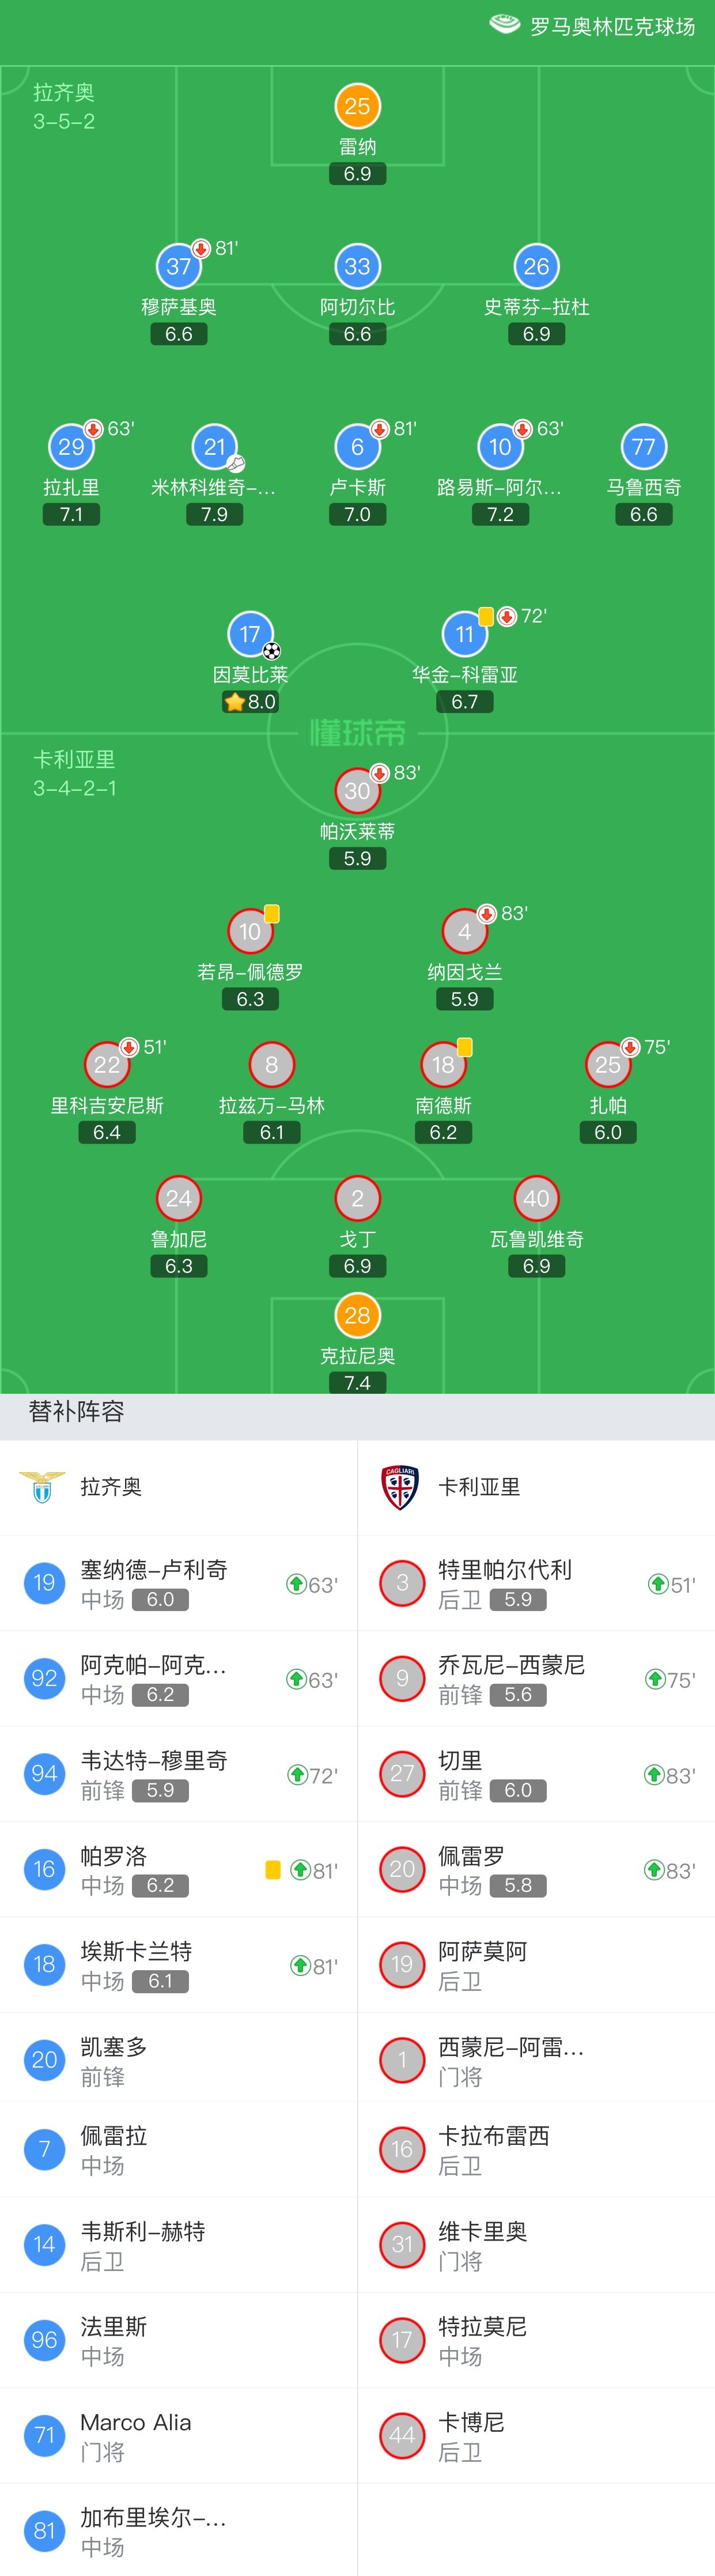This screenshot has height=2576, width=715.
Task: Tap 瓦鲁凯维奇 number 40 defender circle
Action: tap(536, 1198)
